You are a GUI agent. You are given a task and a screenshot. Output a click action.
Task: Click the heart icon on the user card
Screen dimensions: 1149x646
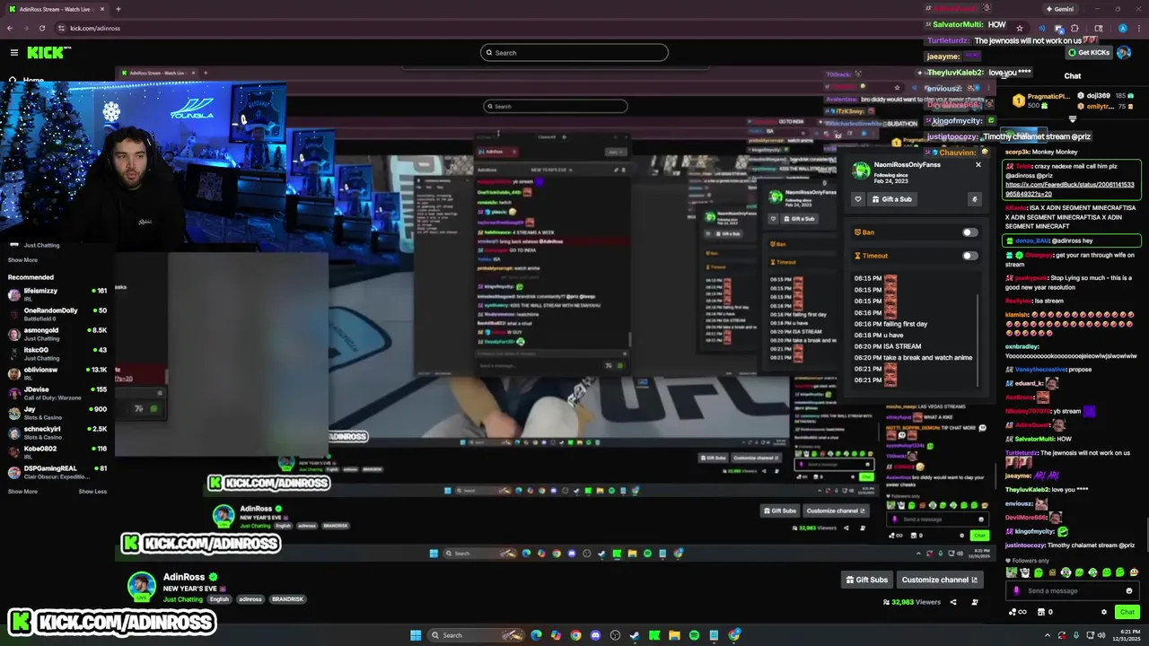(x=858, y=199)
